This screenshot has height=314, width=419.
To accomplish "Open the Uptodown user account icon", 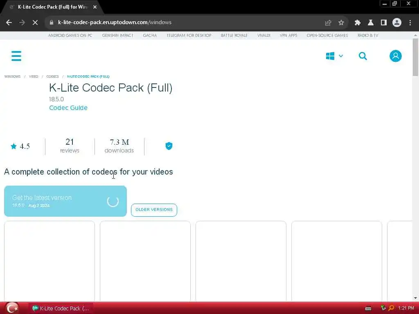I will point(396,56).
